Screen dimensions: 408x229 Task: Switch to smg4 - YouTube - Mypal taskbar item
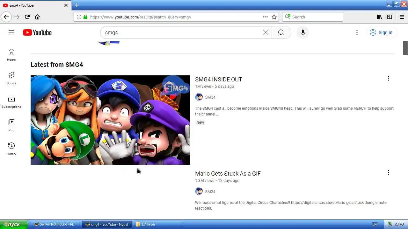(107, 224)
